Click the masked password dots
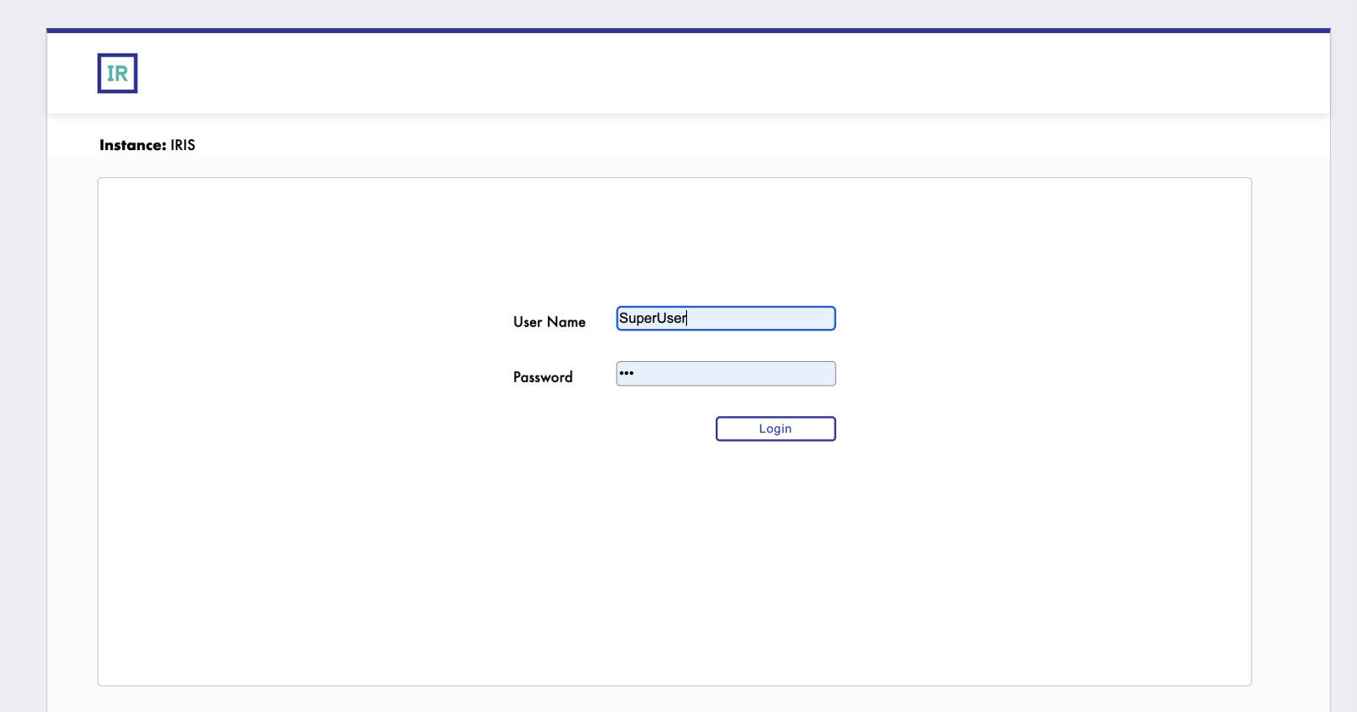Image resolution: width=1357 pixels, height=712 pixels. pos(627,373)
